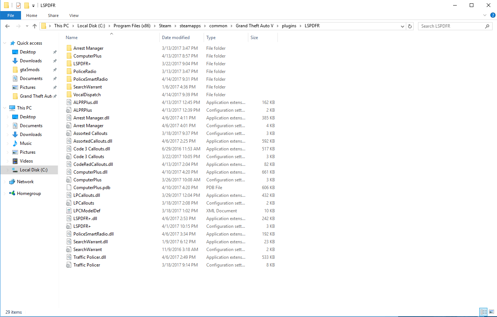
Task: Expand the Downloads node under This PC
Action: point(8,135)
